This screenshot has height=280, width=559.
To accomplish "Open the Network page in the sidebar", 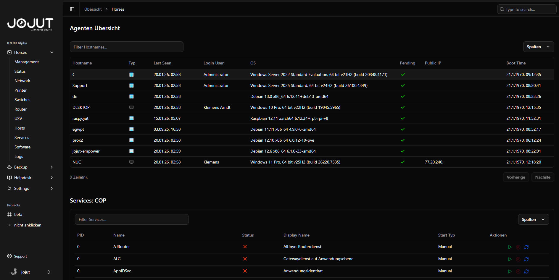I will click(x=22, y=81).
